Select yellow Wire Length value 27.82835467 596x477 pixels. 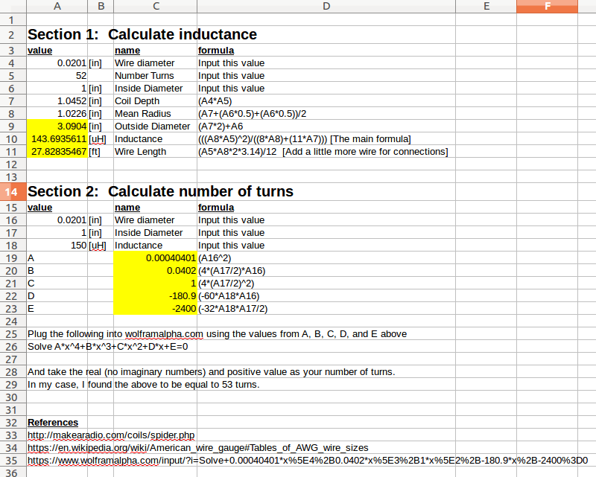pos(57,152)
